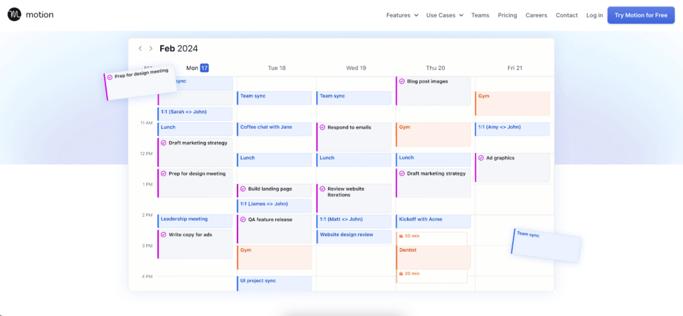The width and height of the screenshot is (683, 316).
Task: Open Leadership meeting event
Action: pyautogui.click(x=195, y=221)
